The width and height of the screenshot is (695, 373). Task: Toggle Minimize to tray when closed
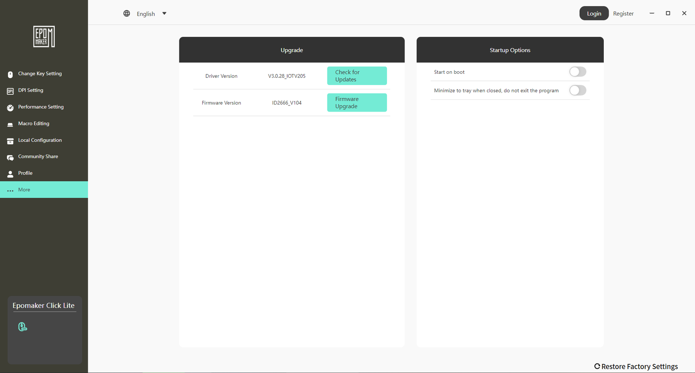click(578, 90)
